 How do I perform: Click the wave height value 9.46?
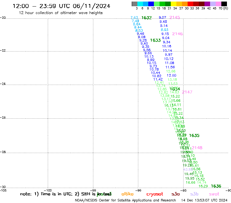[140, 34]
